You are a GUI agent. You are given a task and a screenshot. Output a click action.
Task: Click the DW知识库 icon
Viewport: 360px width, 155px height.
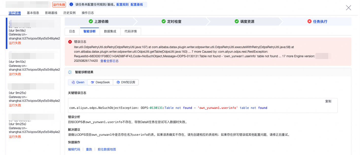[x=118, y=82]
